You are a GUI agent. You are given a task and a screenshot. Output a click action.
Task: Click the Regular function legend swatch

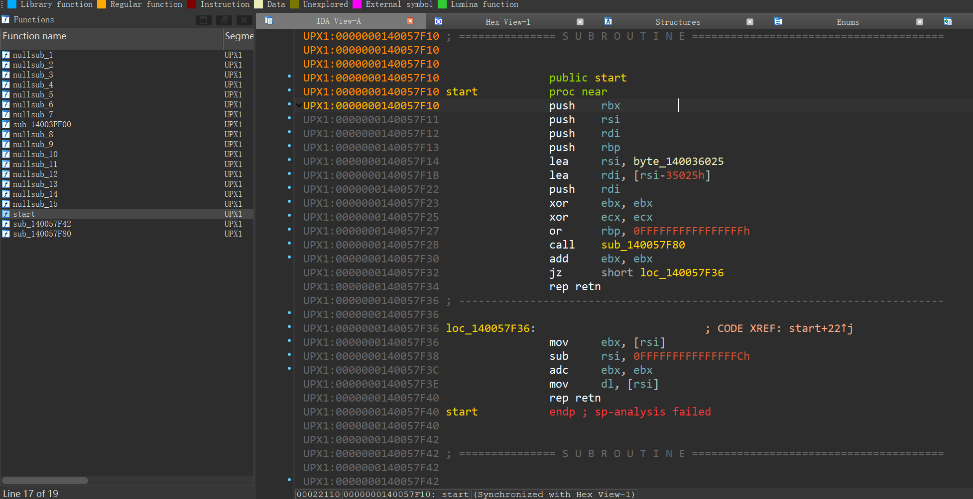point(102,4)
